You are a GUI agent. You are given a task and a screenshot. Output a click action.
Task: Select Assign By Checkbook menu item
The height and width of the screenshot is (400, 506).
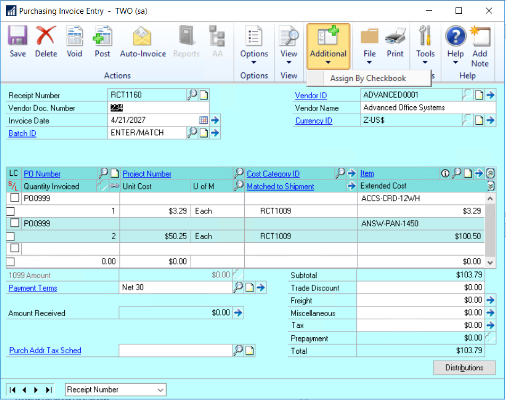point(368,79)
